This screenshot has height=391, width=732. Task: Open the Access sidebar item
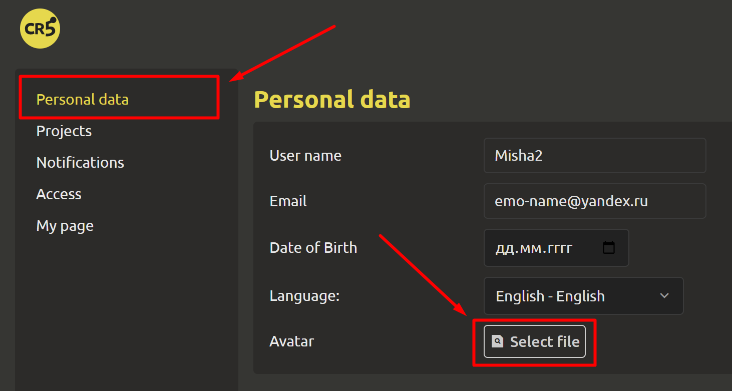[59, 194]
